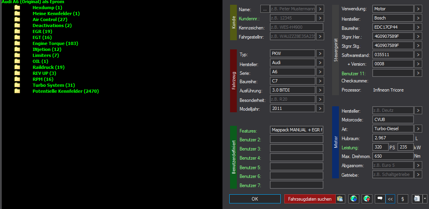Viewport: 429px width, 209px height.
Task: Click the Turbo System folder icon
Action: point(17,85)
